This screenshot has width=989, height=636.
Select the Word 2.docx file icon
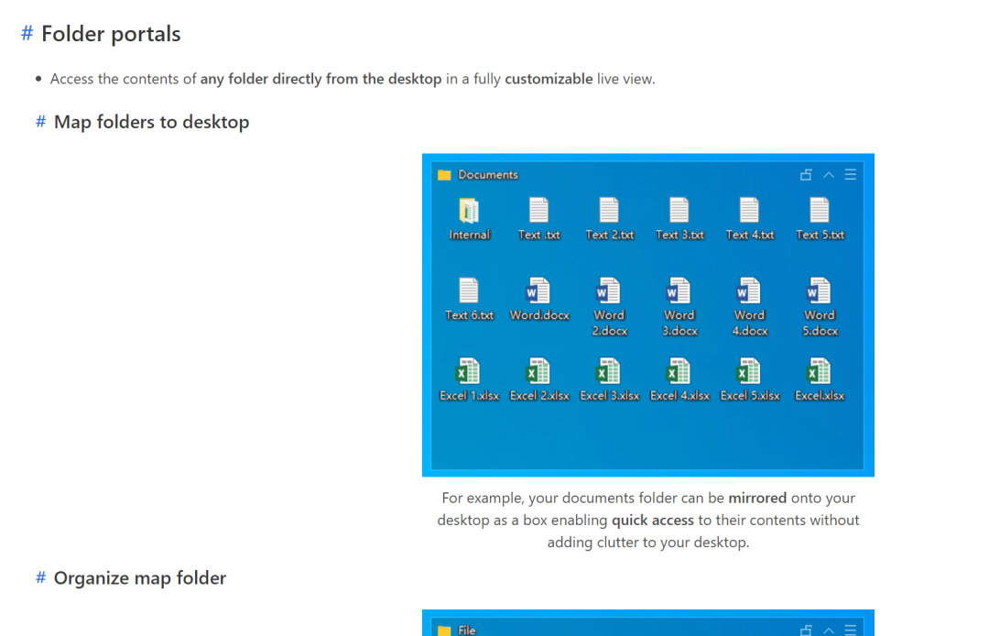[609, 291]
